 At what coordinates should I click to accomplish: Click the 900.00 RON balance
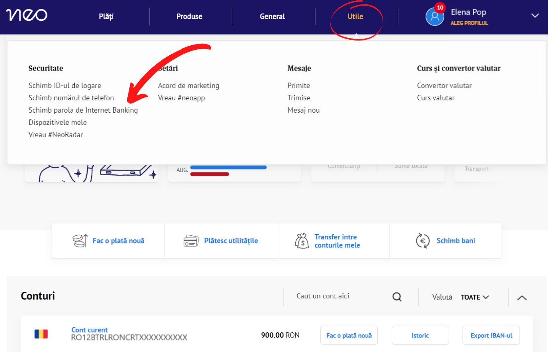click(x=280, y=335)
